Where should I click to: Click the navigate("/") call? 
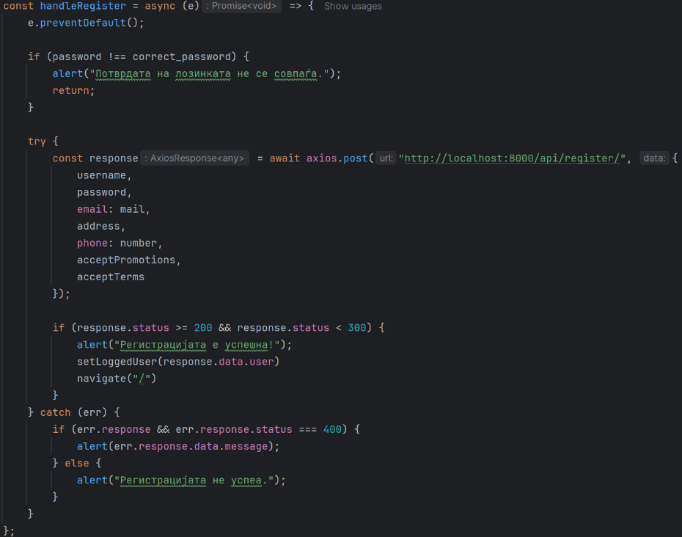117,379
